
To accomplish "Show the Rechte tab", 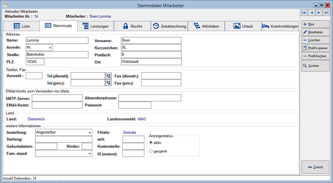I will click(x=132, y=26).
